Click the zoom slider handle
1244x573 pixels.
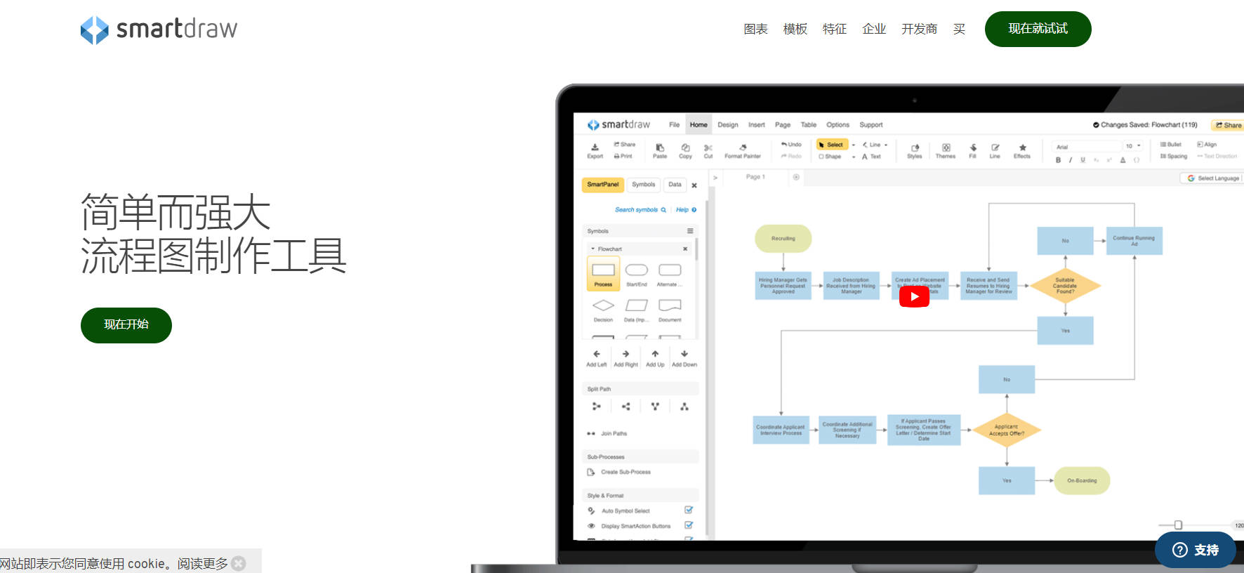1178,525
